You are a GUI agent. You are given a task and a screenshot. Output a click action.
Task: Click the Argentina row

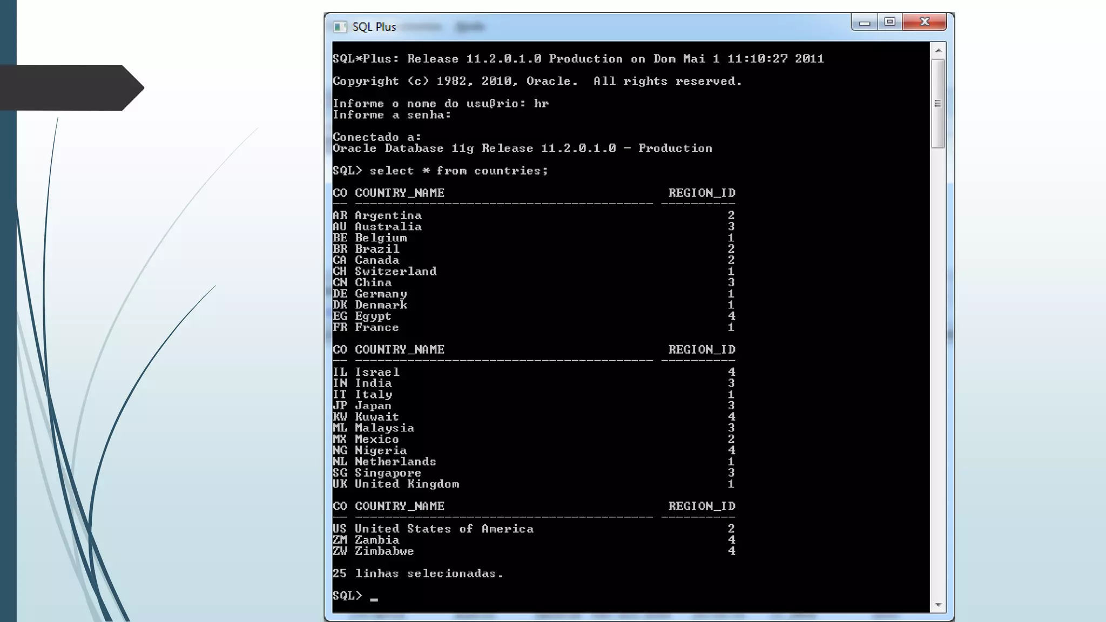388,215
